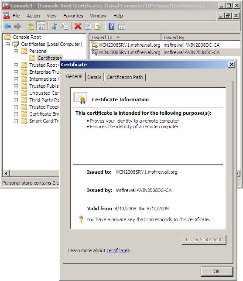This screenshot has height=281, width=243.
Task: Click the Copy icon in the toolbar
Action: 65,27
